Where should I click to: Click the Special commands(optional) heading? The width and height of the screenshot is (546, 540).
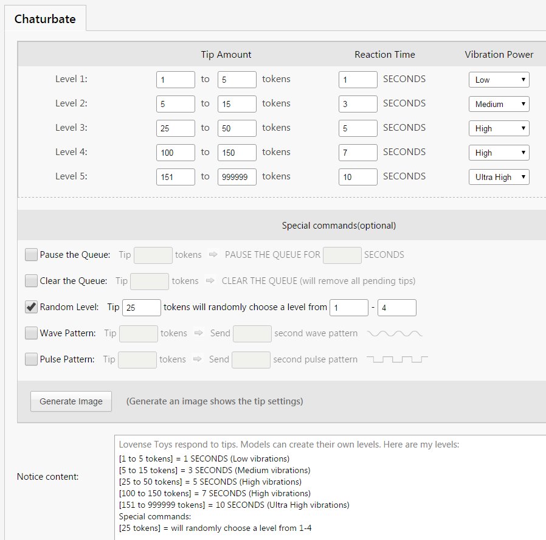coord(339,226)
